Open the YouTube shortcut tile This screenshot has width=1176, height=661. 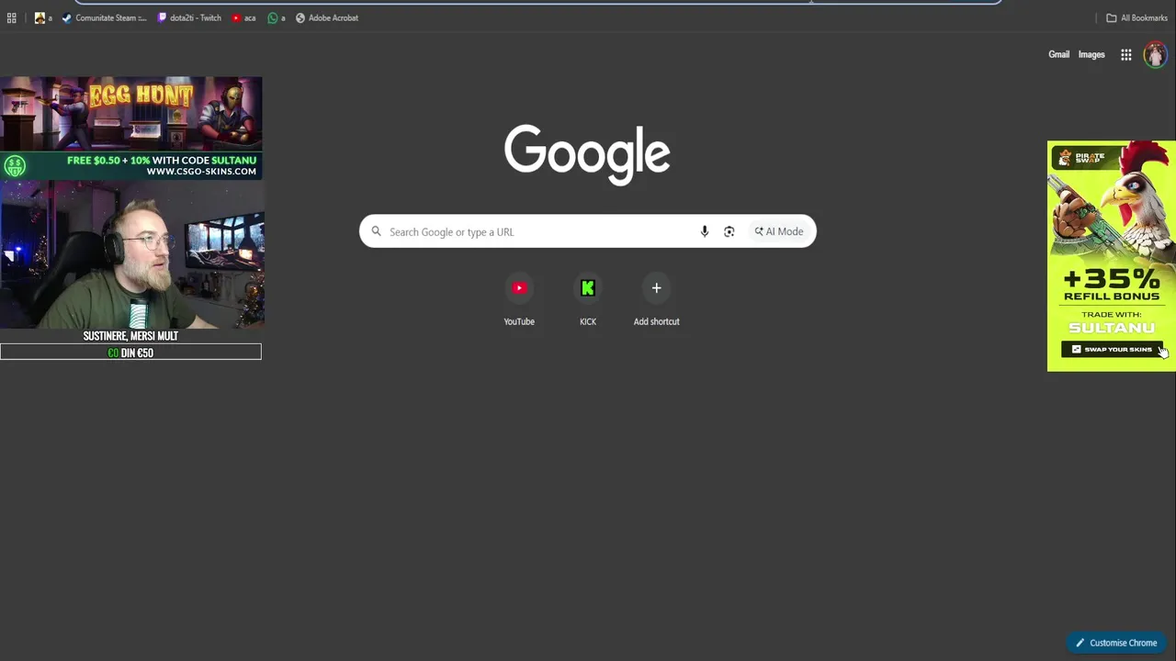pyautogui.click(x=519, y=301)
